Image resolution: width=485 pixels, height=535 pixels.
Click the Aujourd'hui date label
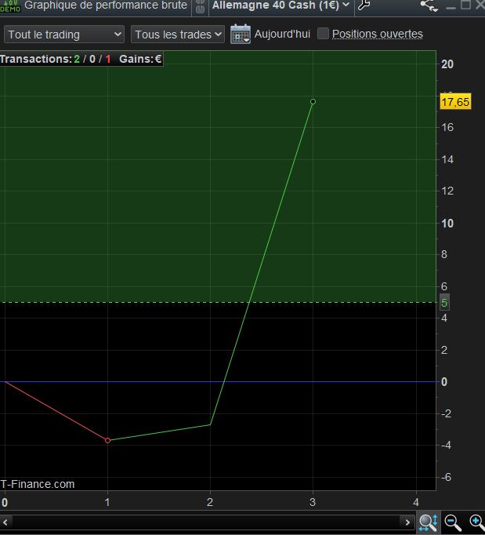point(282,34)
